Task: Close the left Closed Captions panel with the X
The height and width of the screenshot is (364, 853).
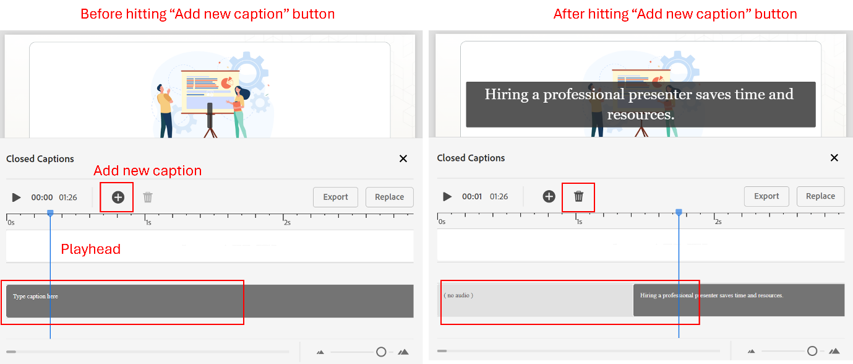Action: pyautogui.click(x=403, y=158)
